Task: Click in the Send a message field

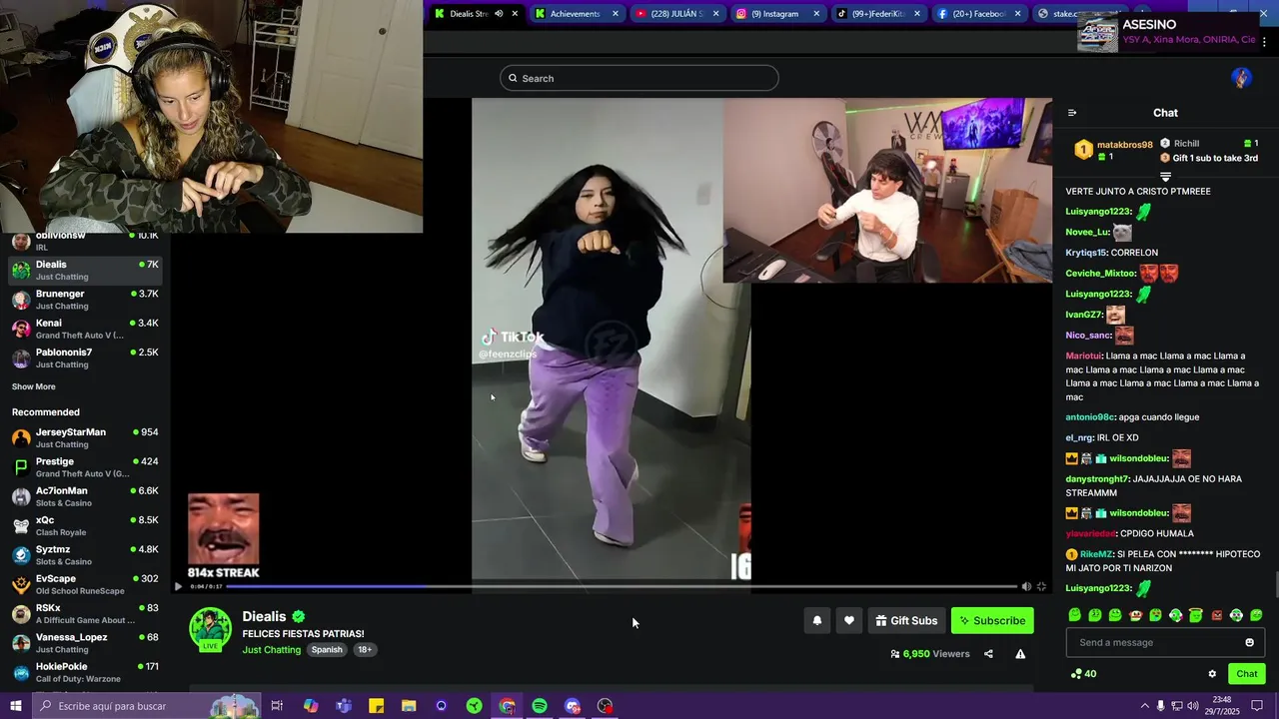Action: coord(1165,642)
